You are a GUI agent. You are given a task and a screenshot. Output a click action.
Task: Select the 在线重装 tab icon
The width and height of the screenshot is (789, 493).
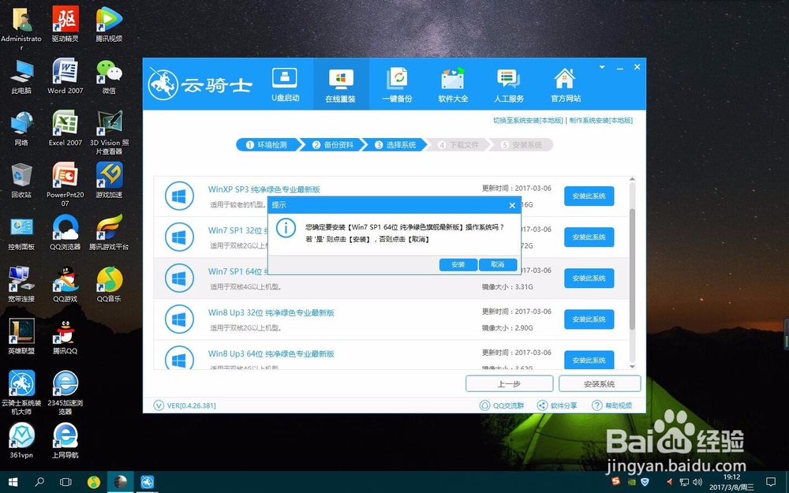coord(341,79)
